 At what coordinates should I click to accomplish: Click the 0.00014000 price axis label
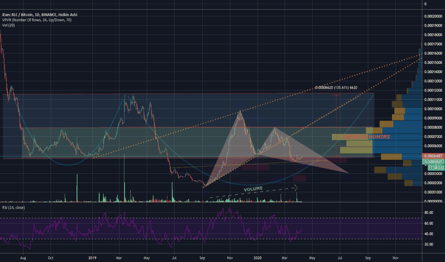click(x=433, y=72)
